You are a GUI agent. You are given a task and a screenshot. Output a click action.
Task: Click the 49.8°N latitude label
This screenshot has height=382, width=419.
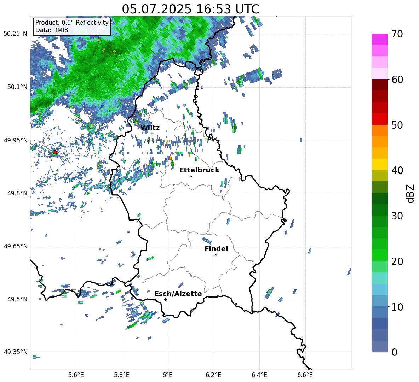(x=17, y=193)
